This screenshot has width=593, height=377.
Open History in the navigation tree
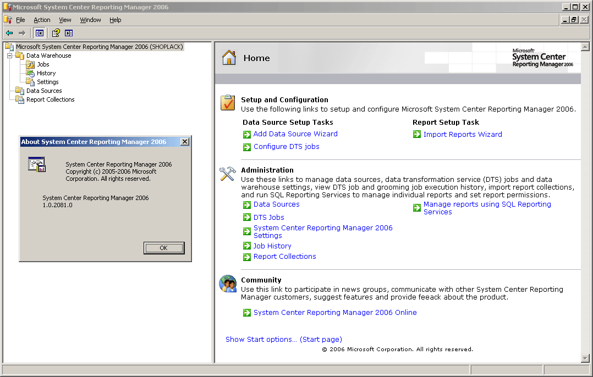(x=46, y=73)
